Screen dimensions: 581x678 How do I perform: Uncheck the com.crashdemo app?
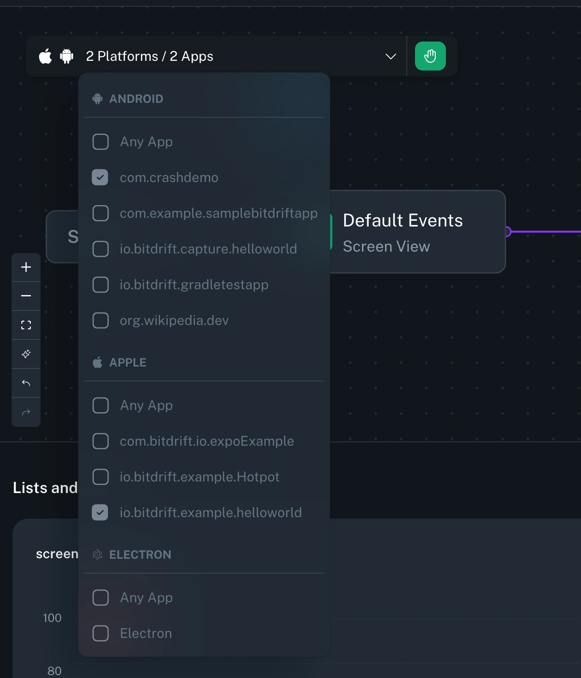click(100, 177)
